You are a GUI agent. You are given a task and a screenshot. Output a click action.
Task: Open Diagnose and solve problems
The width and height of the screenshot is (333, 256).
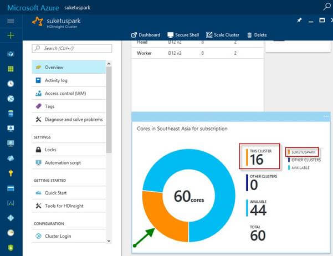(69, 119)
